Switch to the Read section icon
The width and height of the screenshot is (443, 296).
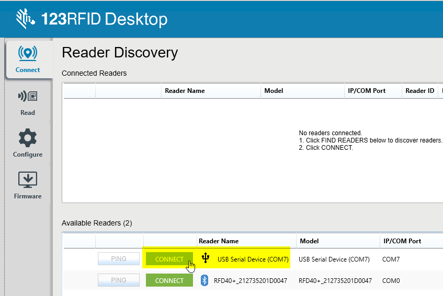tap(28, 102)
